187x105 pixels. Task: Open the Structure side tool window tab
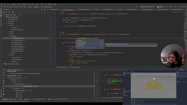pyautogui.click(x=1, y=22)
